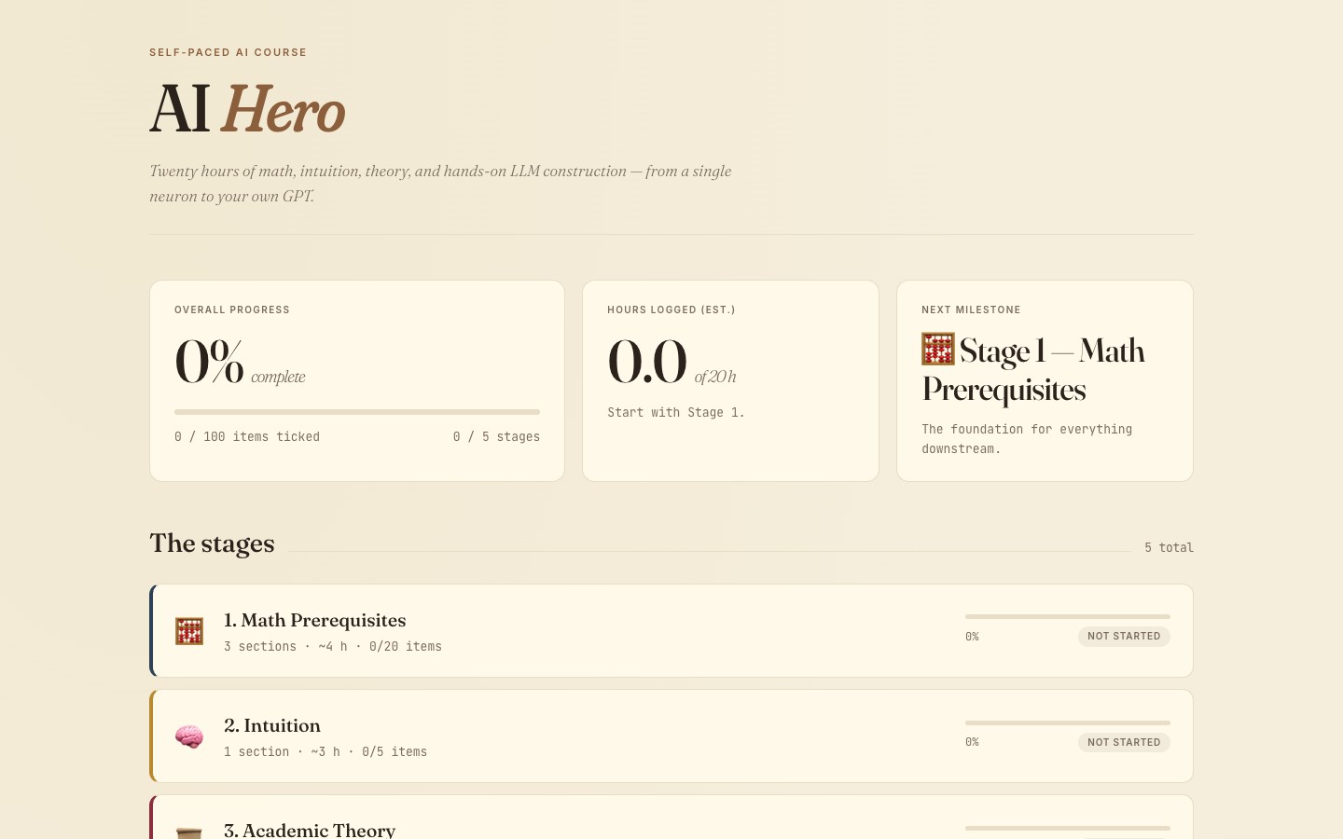Viewport: 1343px width, 839px height.
Task: Click the Stage 1 — Math Prerequisites milestone title
Action: pyautogui.click(x=1033, y=369)
